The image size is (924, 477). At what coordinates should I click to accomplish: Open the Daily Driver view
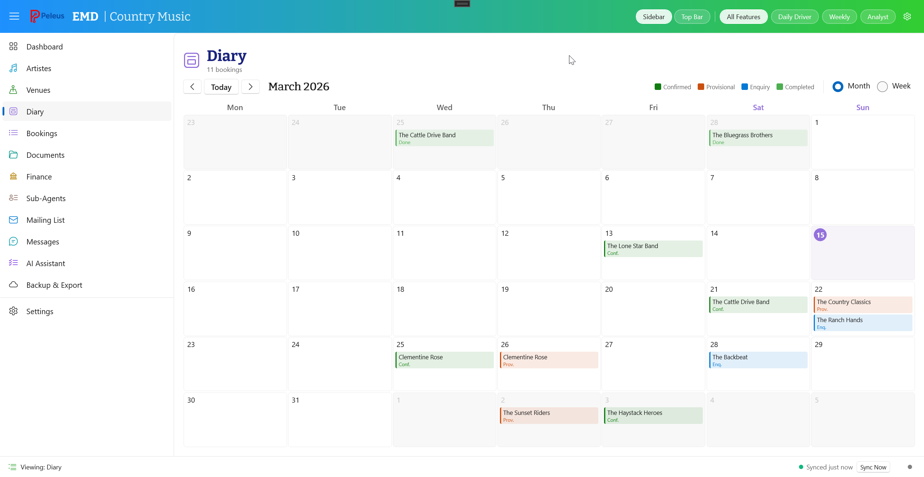click(x=794, y=16)
